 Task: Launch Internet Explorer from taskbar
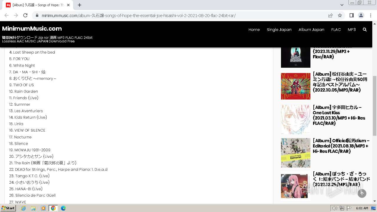click(x=23, y=208)
